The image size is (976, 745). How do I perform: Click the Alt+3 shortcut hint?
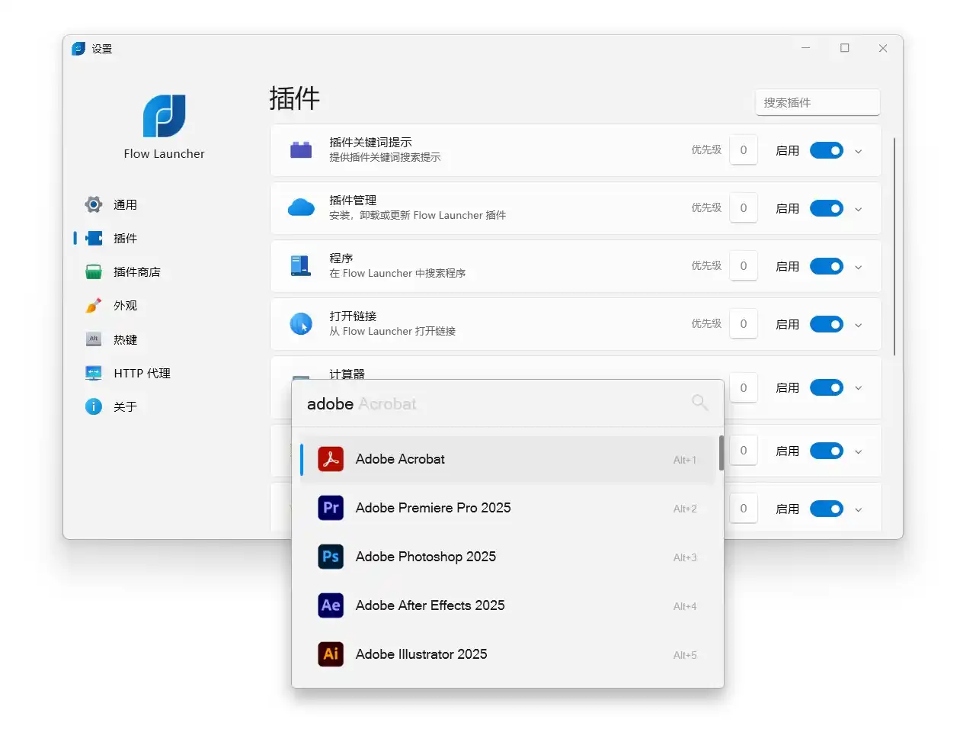[x=685, y=557]
